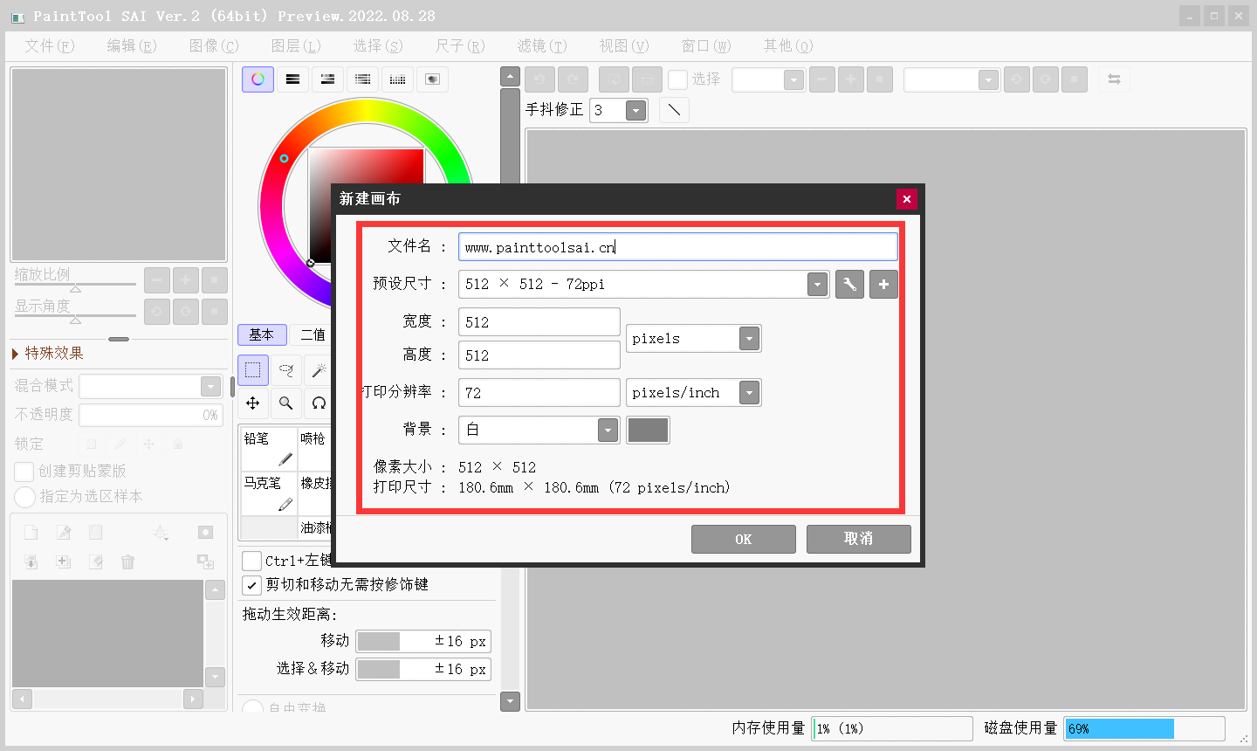Click the new layer page icon

(31, 532)
